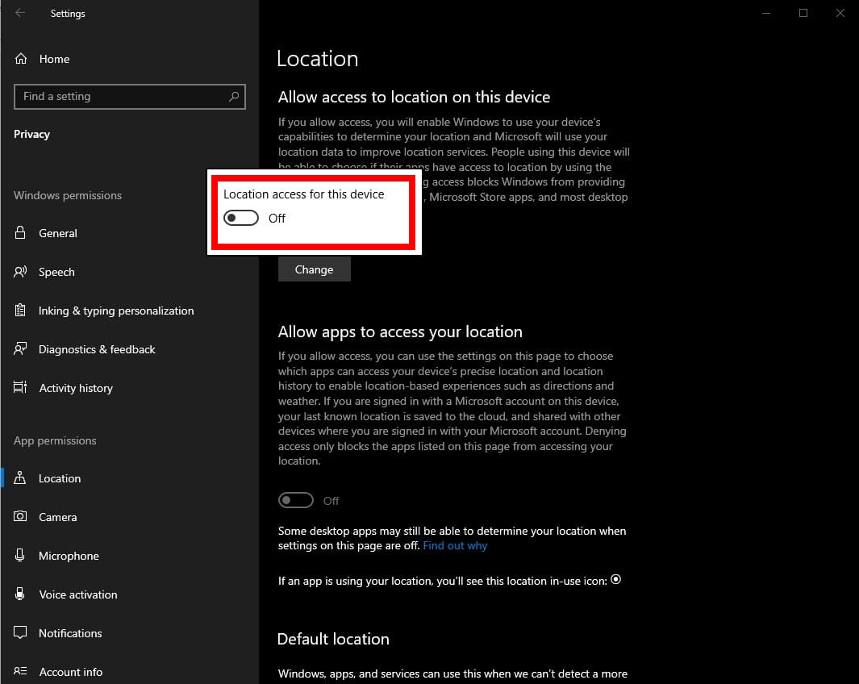
Task: Select Location in App permissions list
Action: tap(60, 478)
